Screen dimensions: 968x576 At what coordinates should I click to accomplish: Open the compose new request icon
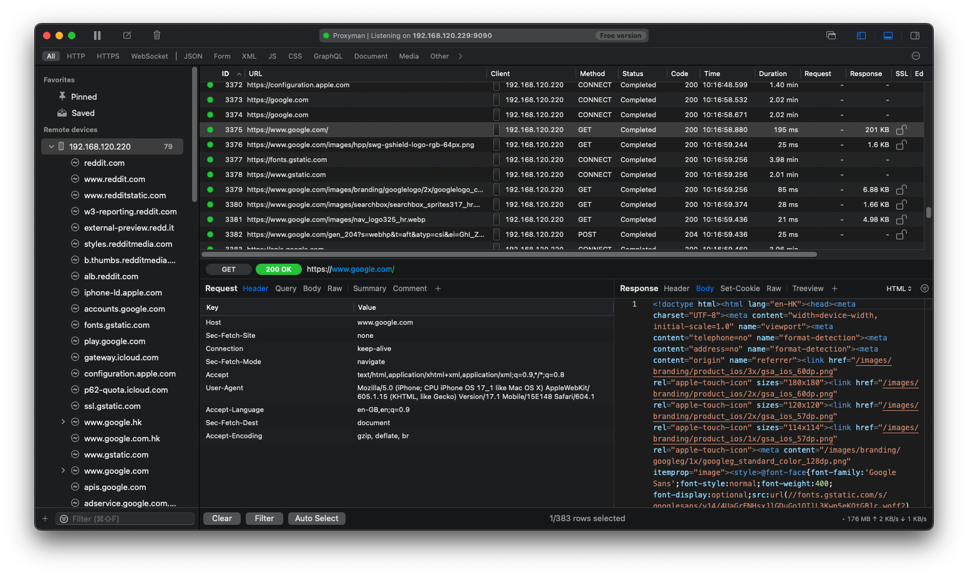click(x=127, y=35)
